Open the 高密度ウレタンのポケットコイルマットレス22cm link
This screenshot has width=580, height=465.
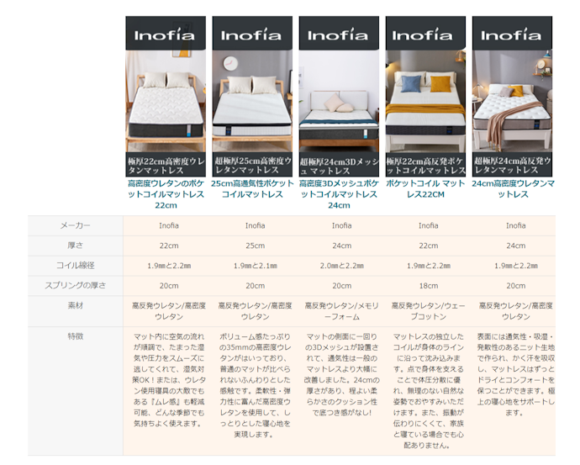click(166, 193)
